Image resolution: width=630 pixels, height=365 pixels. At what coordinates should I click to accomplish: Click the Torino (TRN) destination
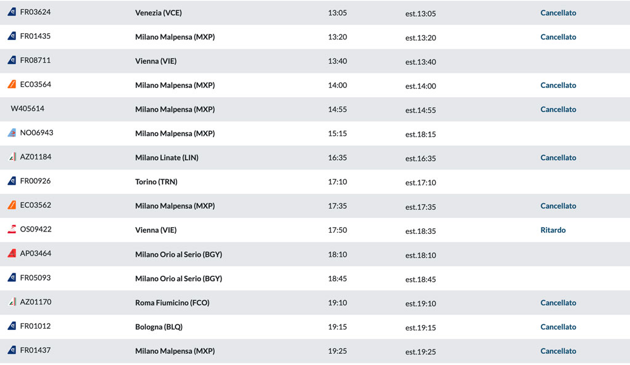tap(156, 182)
